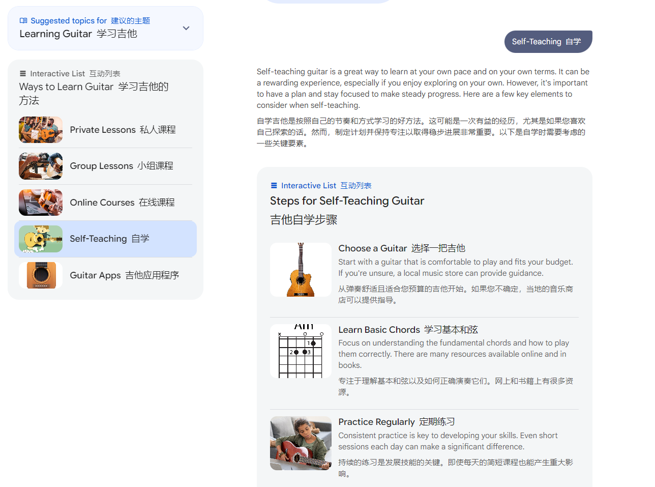Click the Chinese text starting 专注于理解基本和弦
This screenshot has height=487, width=655.
(x=456, y=387)
